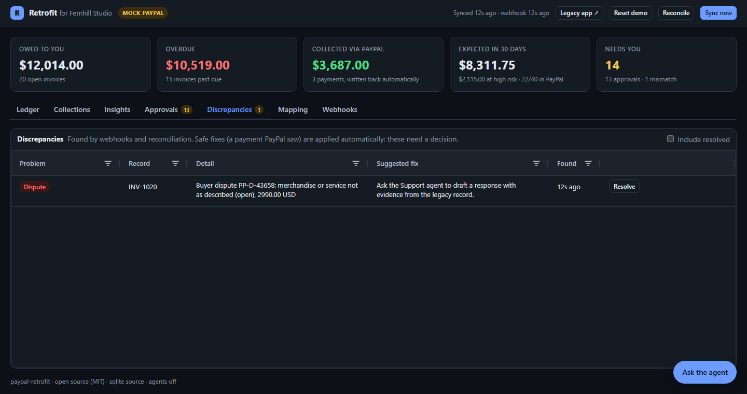Resolve the INV-1020 dispute
Screen dimensions: 747x394
point(624,187)
